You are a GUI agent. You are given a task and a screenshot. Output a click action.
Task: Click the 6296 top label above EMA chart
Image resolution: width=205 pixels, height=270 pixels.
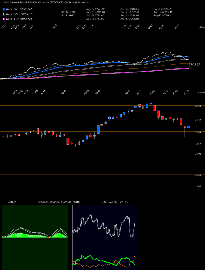point(162,27)
